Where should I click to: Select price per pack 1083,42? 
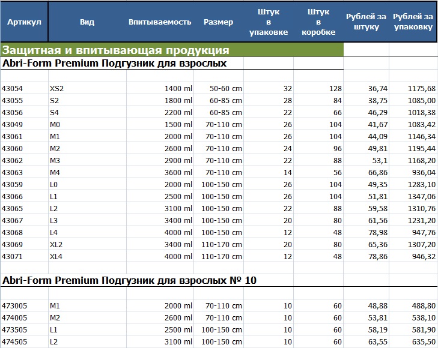click(x=413, y=124)
